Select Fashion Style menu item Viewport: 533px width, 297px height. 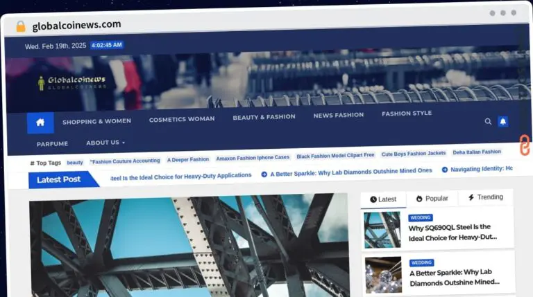[x=407, y=114]
